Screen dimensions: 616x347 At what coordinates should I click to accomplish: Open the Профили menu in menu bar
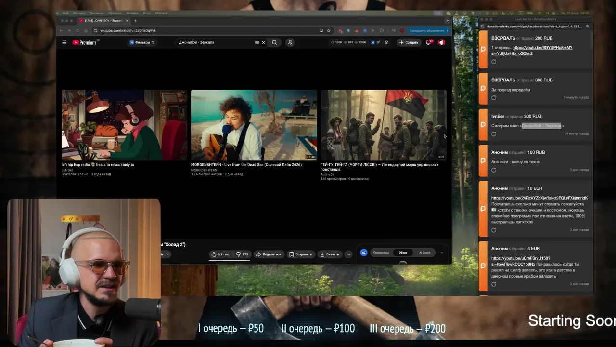tap(115, 13)
